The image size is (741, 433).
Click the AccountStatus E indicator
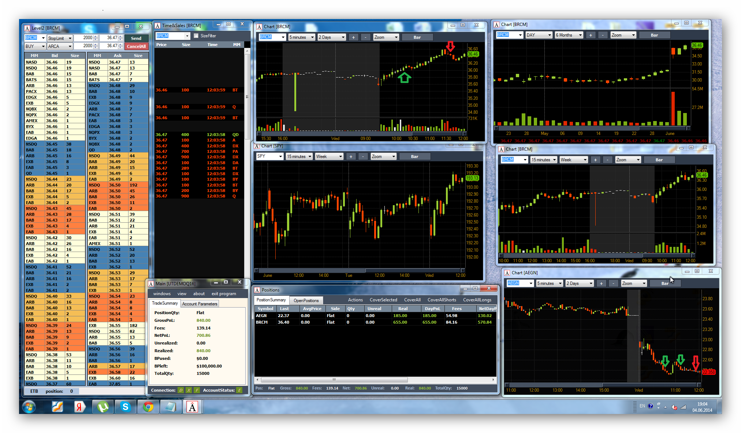coord(239,390)
